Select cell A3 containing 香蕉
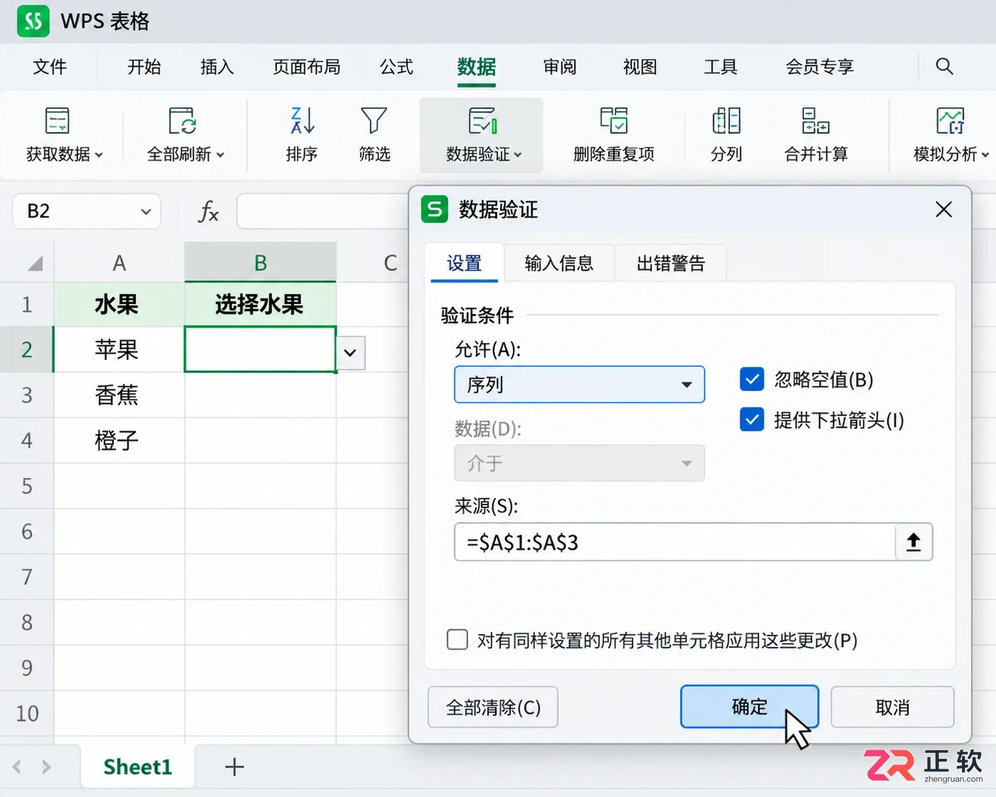Screen dimensions: 996x797 click(x=119, y=395)
